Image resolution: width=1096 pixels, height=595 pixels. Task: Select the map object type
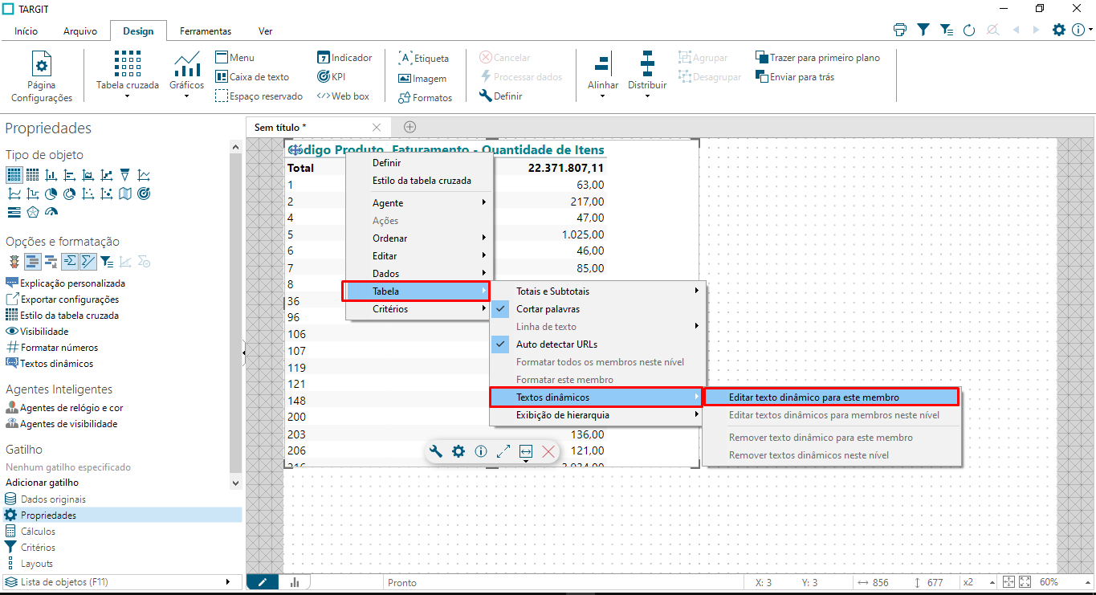pyautogui.click(x=125, y=194)
